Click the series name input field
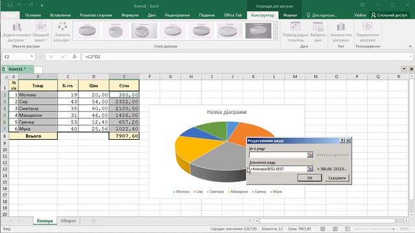Viewport: 415px width, 233px height. (x=278, y=155)
